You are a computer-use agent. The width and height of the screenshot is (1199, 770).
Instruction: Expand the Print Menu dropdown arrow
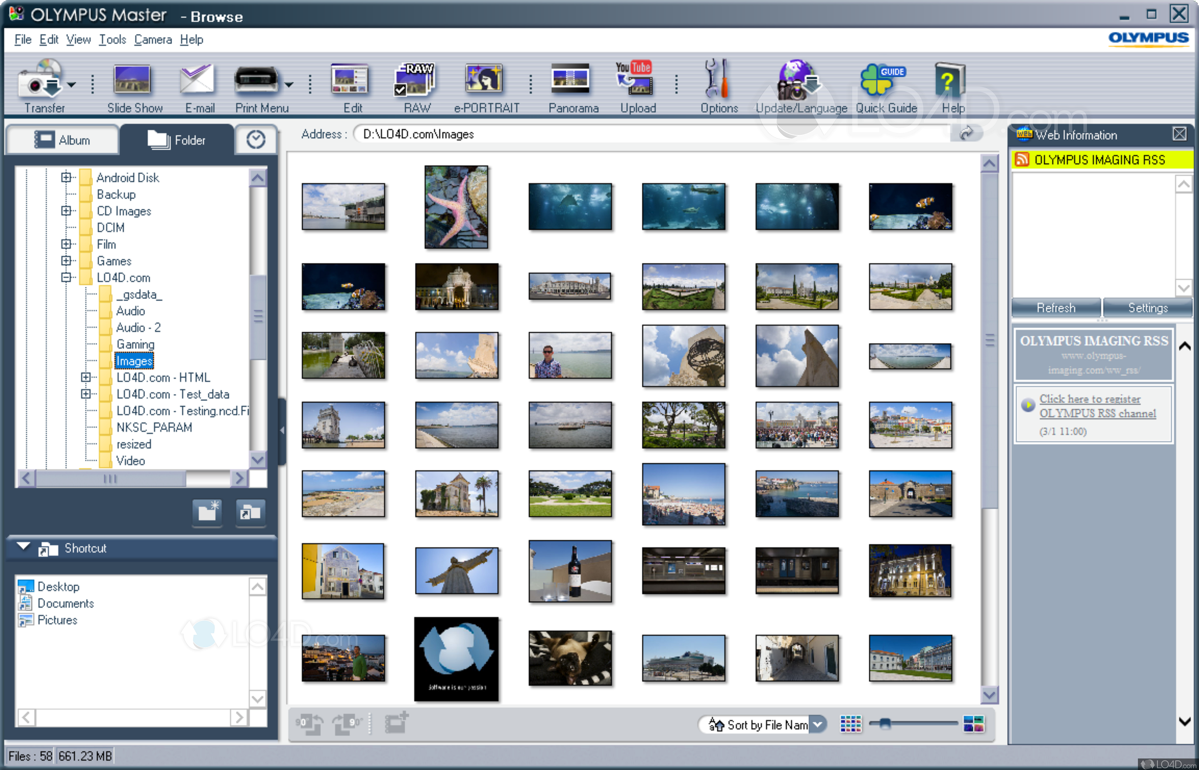tap(289, 85)
